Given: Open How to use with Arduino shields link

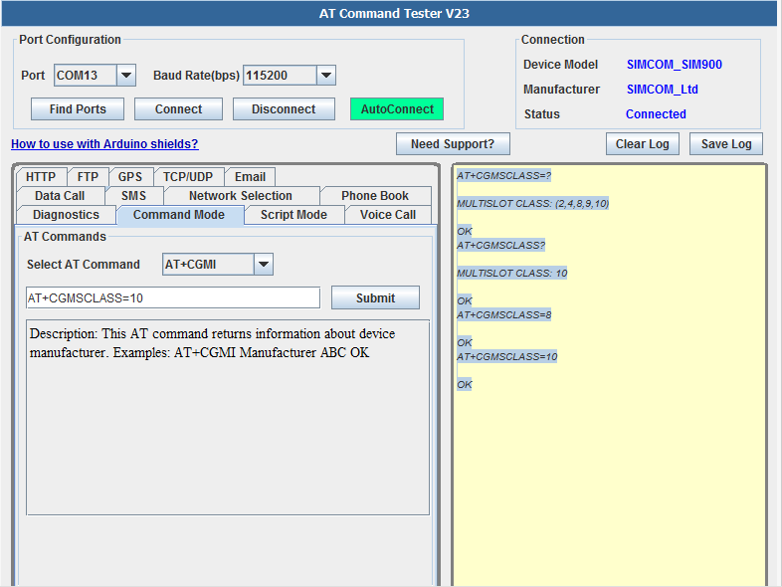Looking at the screenshot, I should click(x=104, y=144).
